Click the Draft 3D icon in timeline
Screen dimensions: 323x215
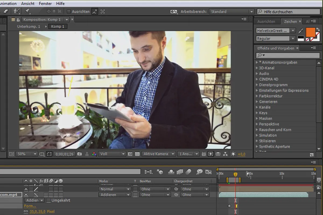point(160,171)
